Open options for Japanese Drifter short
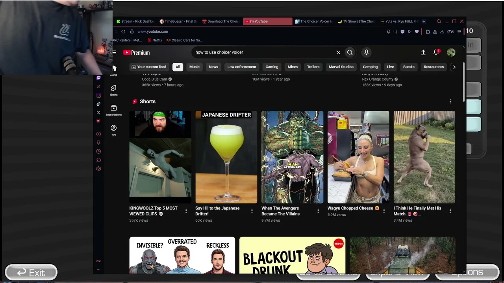 [252, 211]
